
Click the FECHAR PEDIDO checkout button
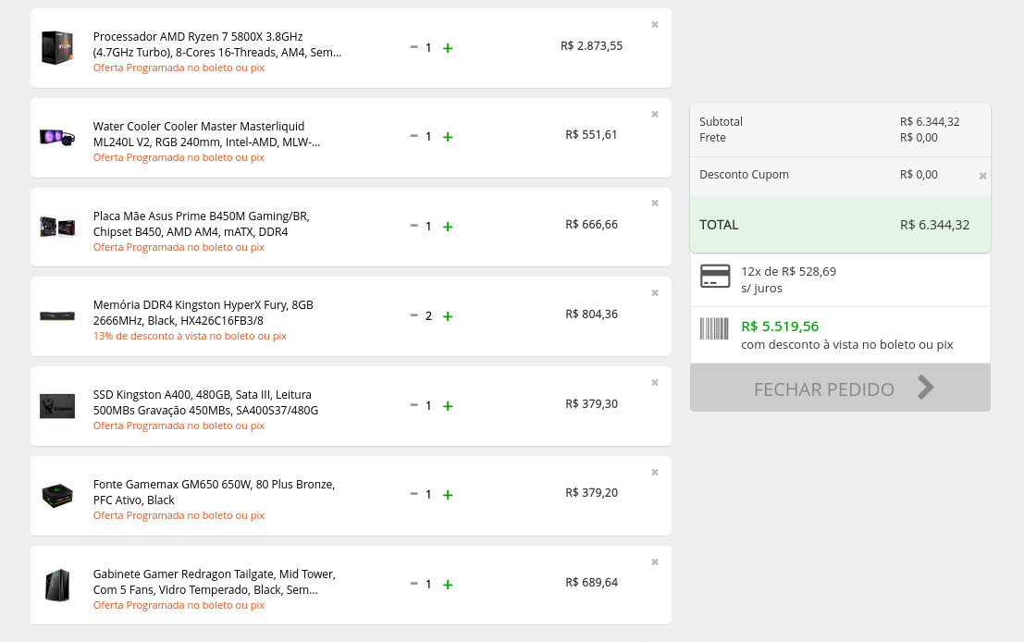[841, 388]
